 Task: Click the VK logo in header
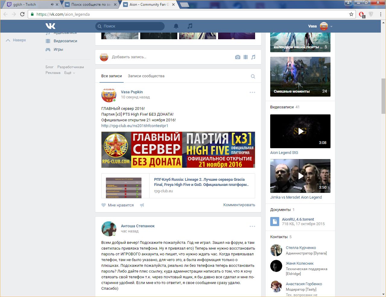tap(50, 26)
